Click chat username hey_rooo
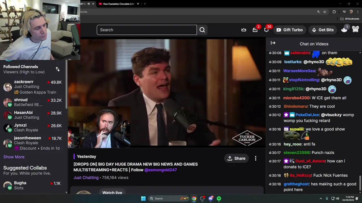Screen dimensions: 362x203 pyautogui.click(x=292, y=144)
